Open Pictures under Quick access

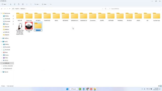(x=7, y=24)
